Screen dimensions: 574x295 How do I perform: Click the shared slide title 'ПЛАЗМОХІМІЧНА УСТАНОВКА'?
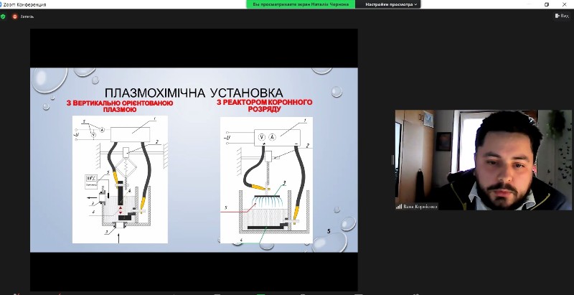pyautogui.click(x=194, y=93)
